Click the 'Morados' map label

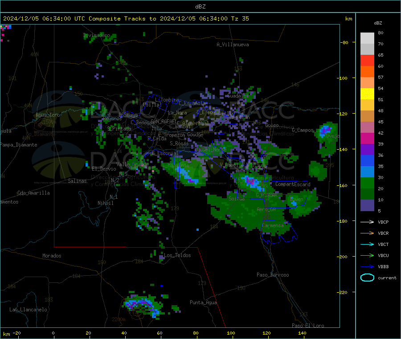pyautogui.click(x=52, y=256)
